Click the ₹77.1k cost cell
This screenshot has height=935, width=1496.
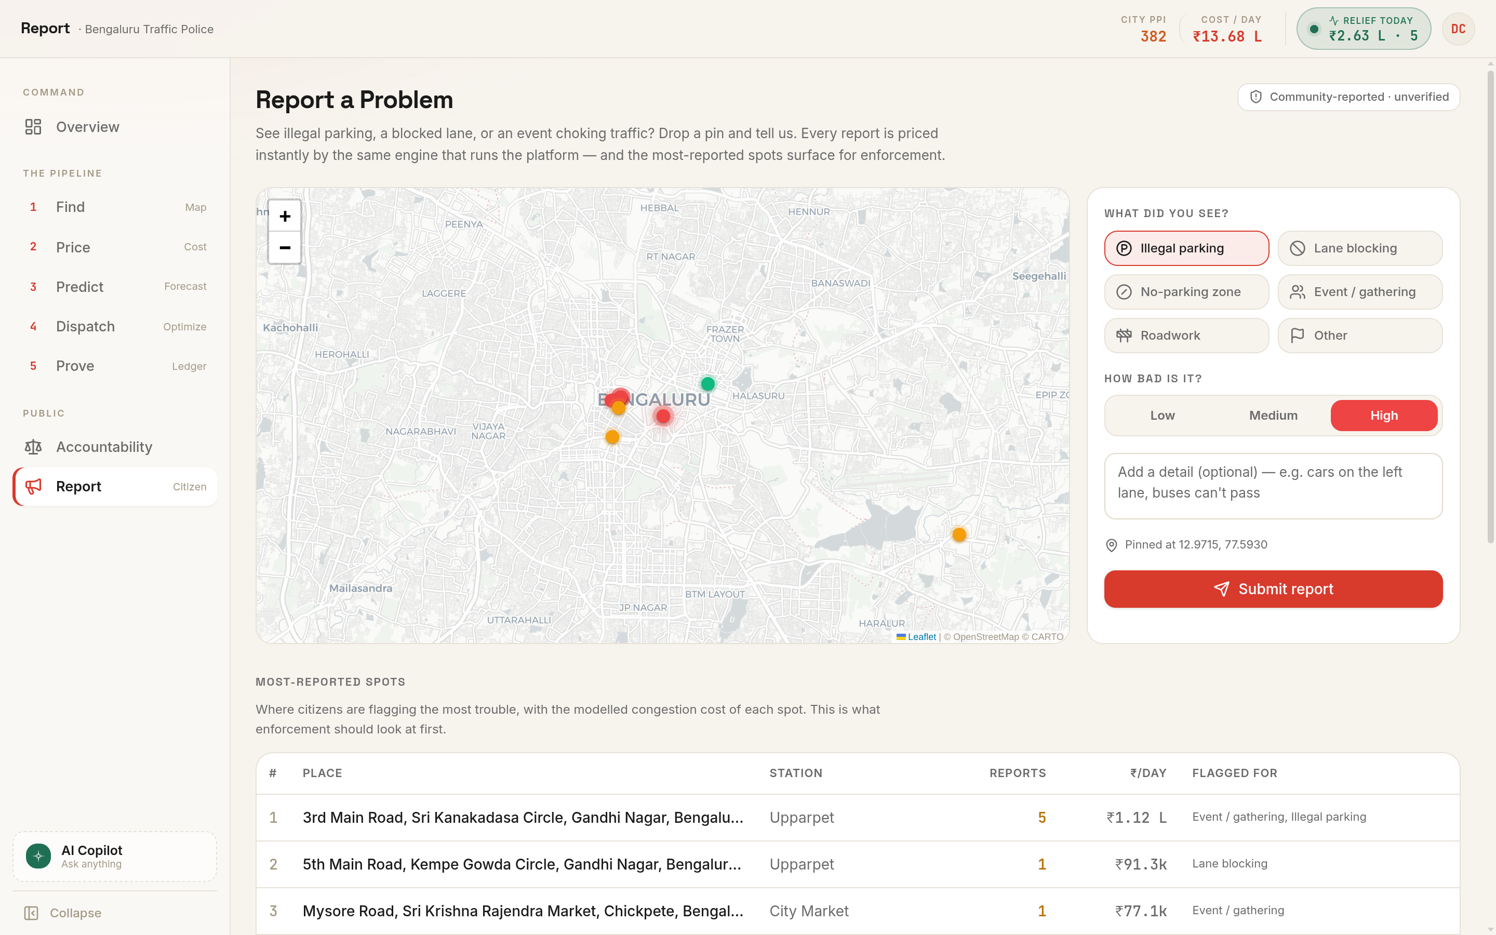click(1141, 911)
